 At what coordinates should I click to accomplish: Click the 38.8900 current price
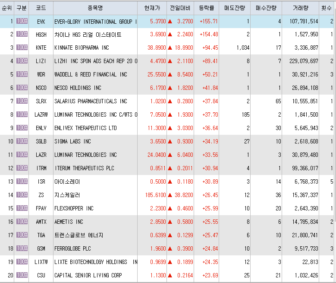point(157,48)
